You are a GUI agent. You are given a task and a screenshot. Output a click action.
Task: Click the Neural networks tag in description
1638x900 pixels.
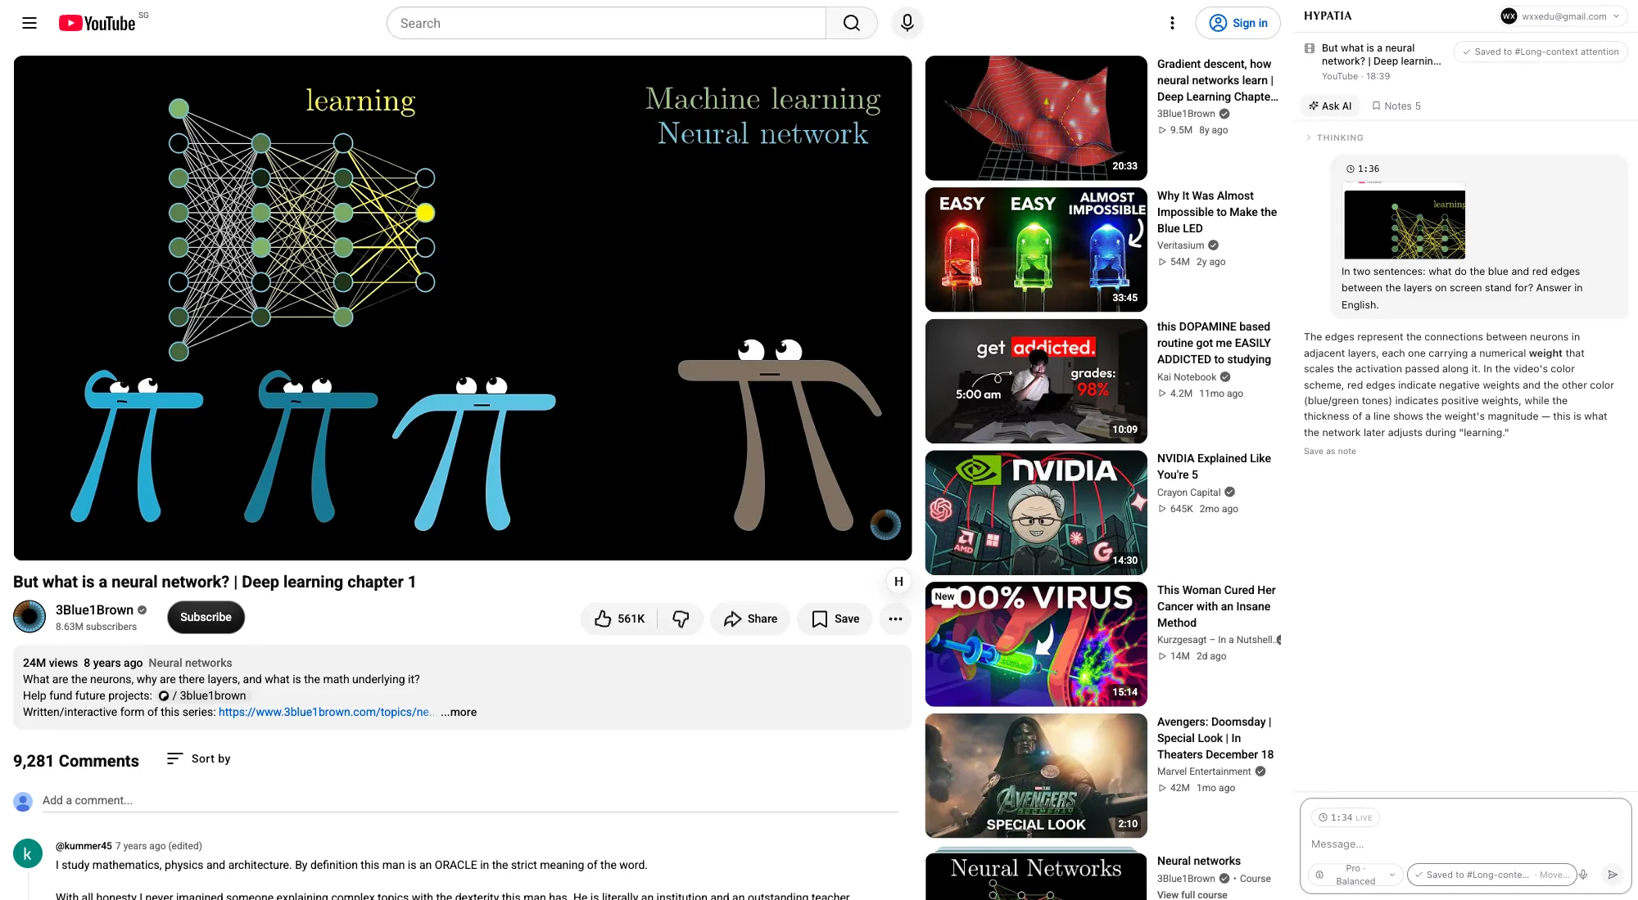(190, 663)
